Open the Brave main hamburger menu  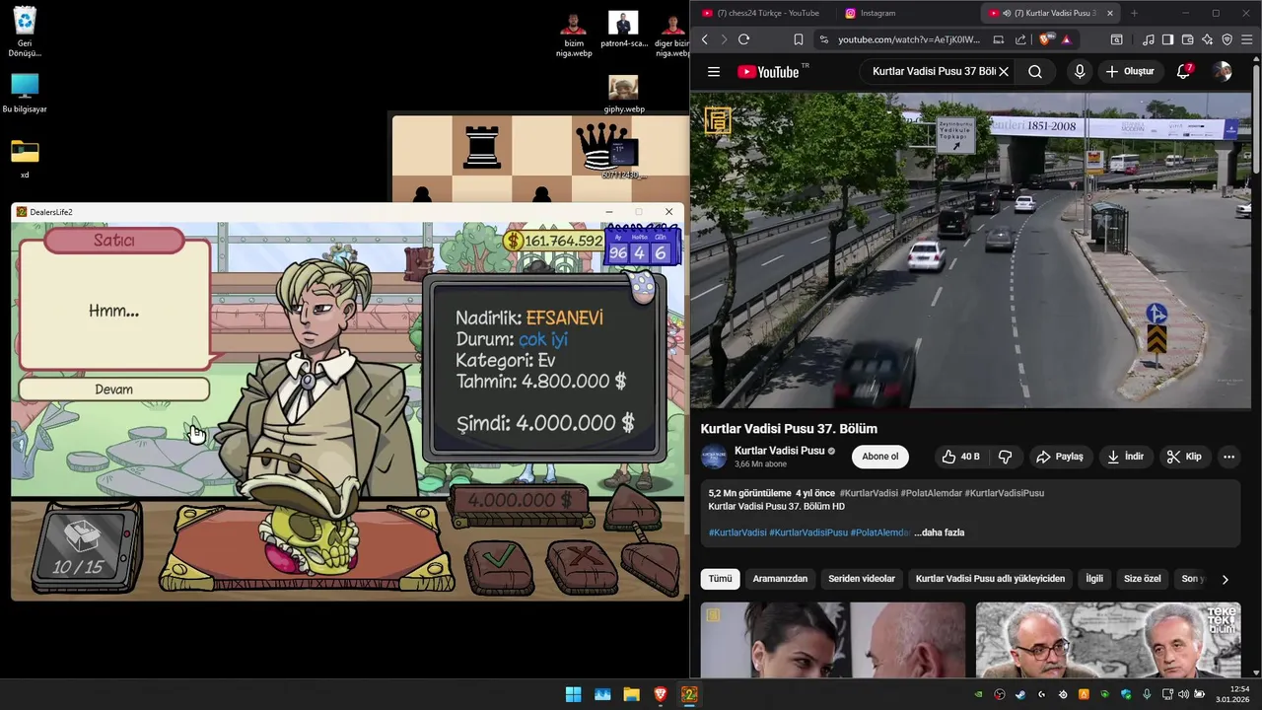coord(1247,39)
